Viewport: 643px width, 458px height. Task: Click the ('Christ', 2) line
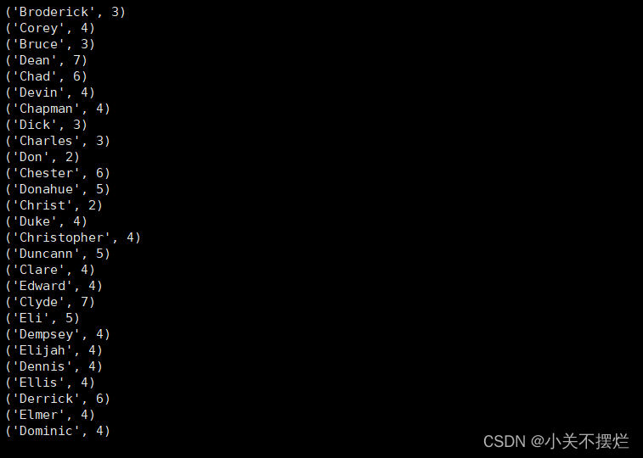[54, 205]
